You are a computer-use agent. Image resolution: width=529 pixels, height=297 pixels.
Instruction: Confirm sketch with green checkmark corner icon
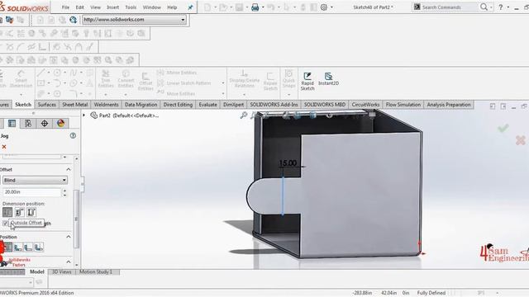pos(503,128)
